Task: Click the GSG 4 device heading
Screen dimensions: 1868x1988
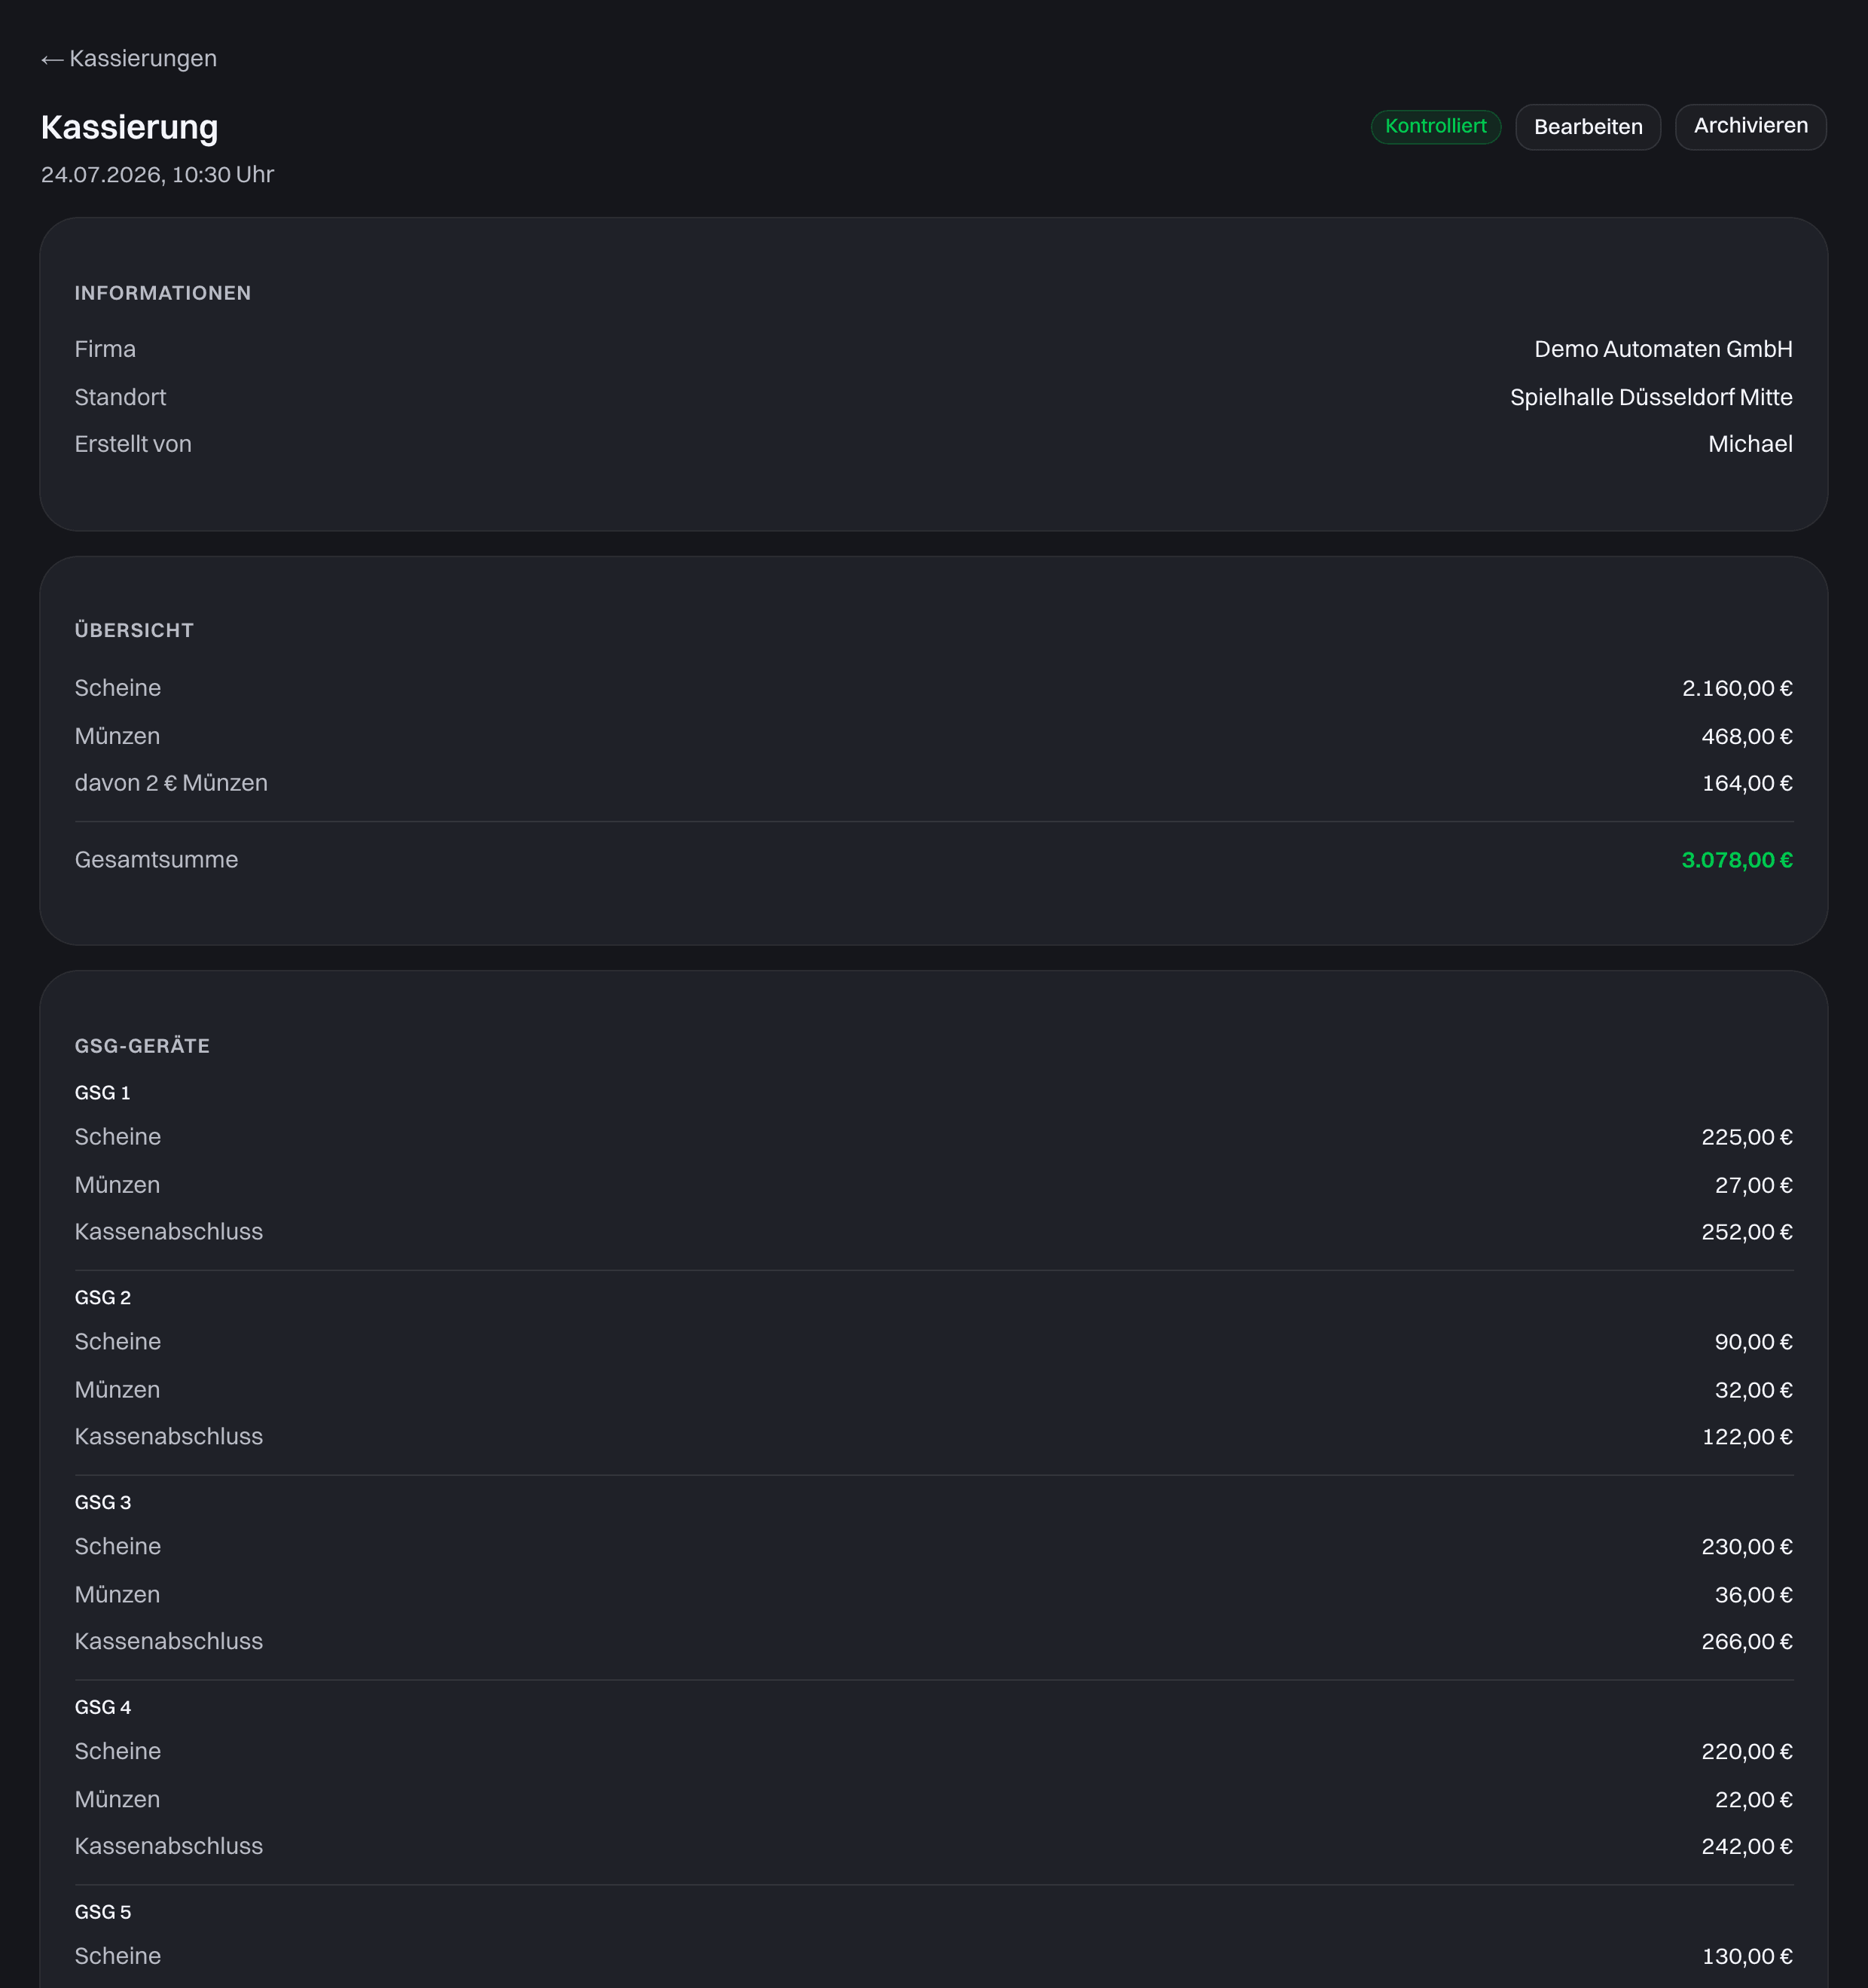Action: point(103,1708)
